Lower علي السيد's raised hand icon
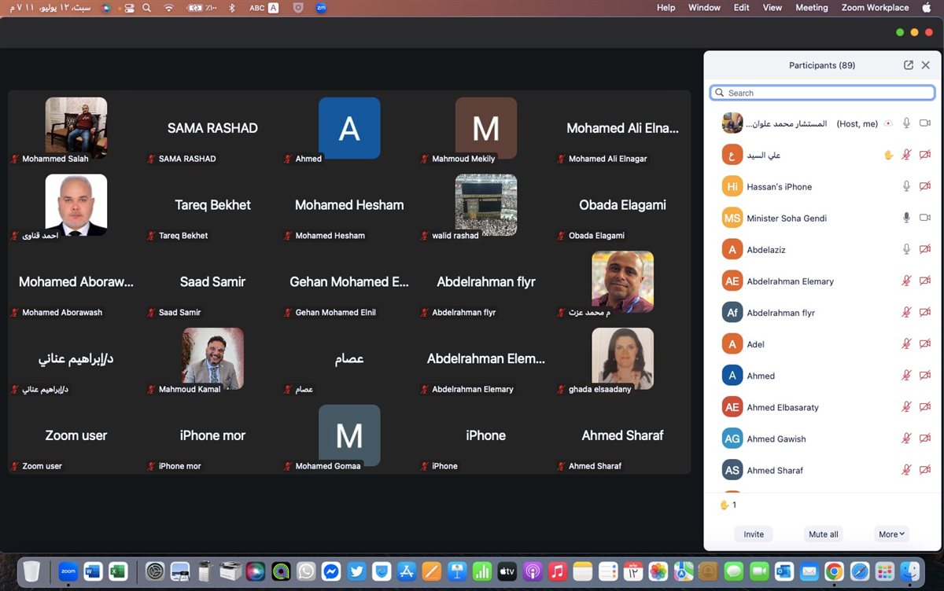Image resolution: width=944 pixels, height=591 pixels. (x=888, y=155)
